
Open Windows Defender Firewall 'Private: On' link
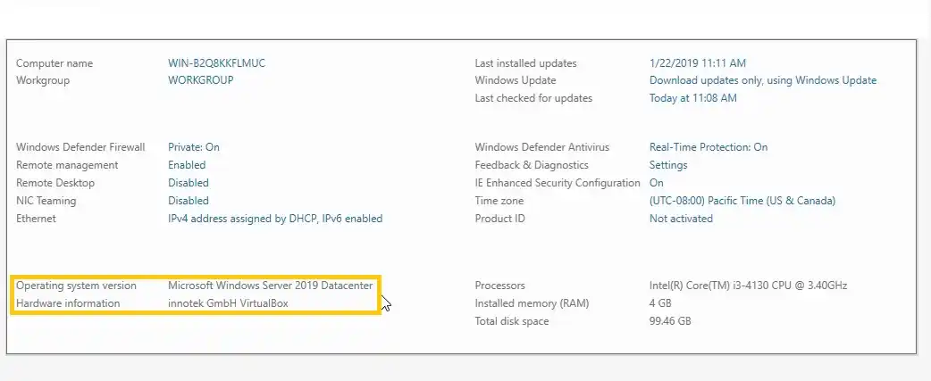point(194,147)
